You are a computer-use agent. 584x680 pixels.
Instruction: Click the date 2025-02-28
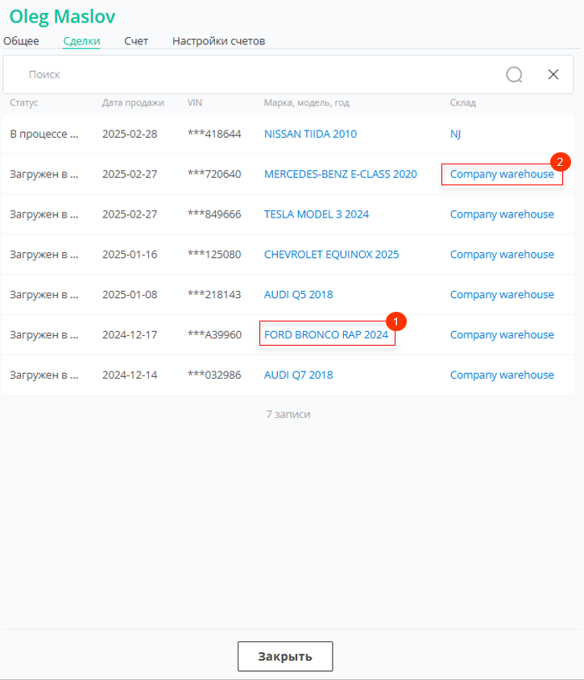[130, 134]
